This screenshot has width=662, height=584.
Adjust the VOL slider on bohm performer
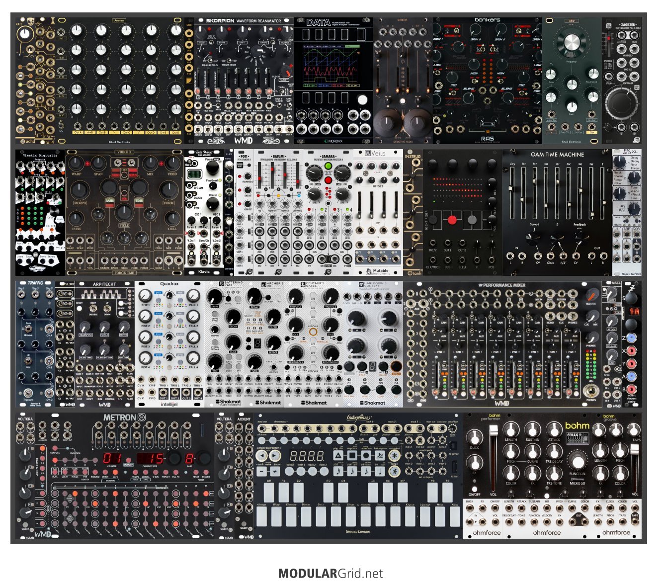493,457
